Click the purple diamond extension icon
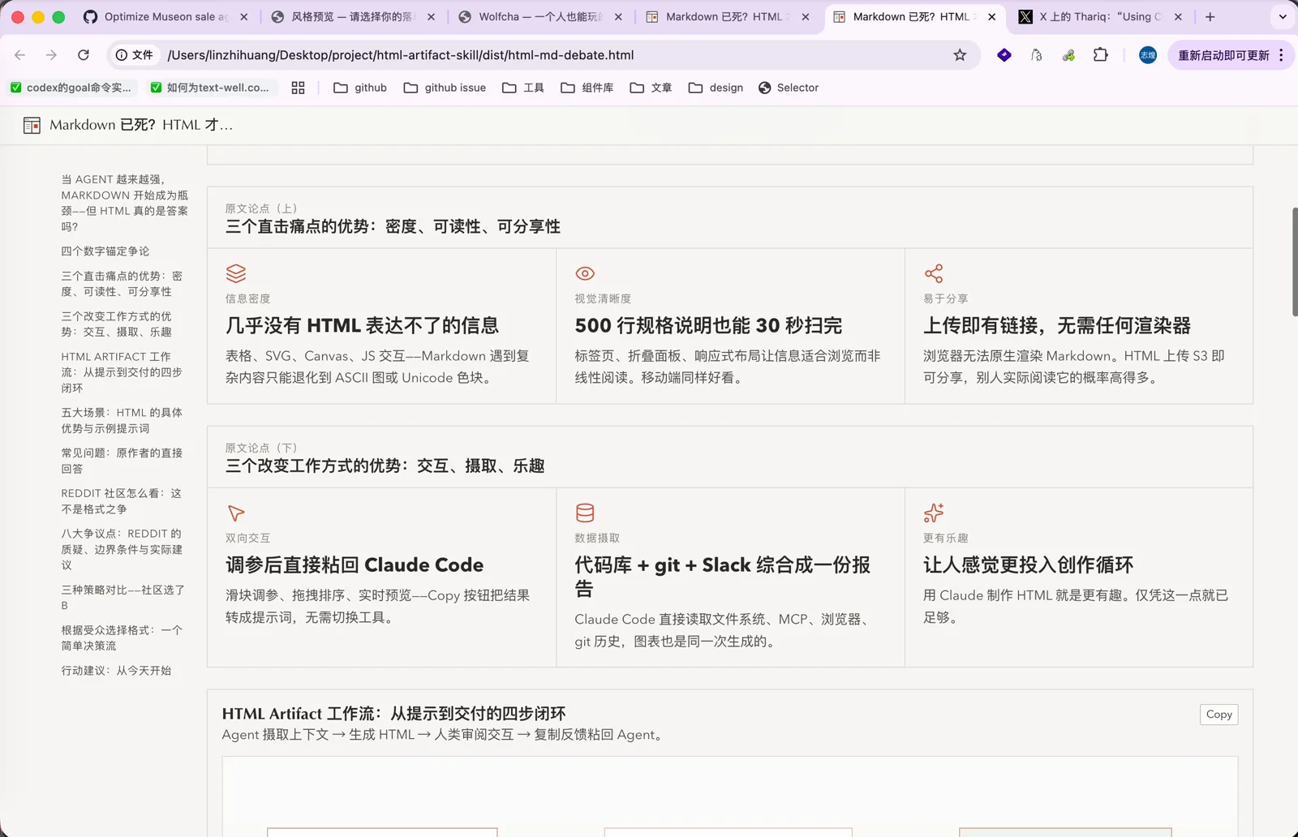This screenshot has width=1298, height=837. [x=1004, y=55]
